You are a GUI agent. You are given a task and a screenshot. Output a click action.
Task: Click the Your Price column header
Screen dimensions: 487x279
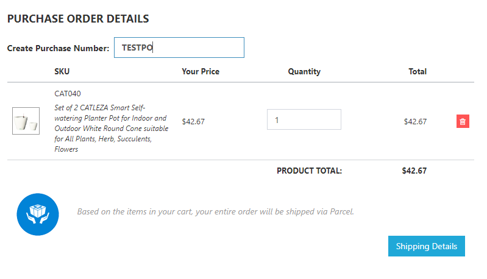tap(201, 71)
